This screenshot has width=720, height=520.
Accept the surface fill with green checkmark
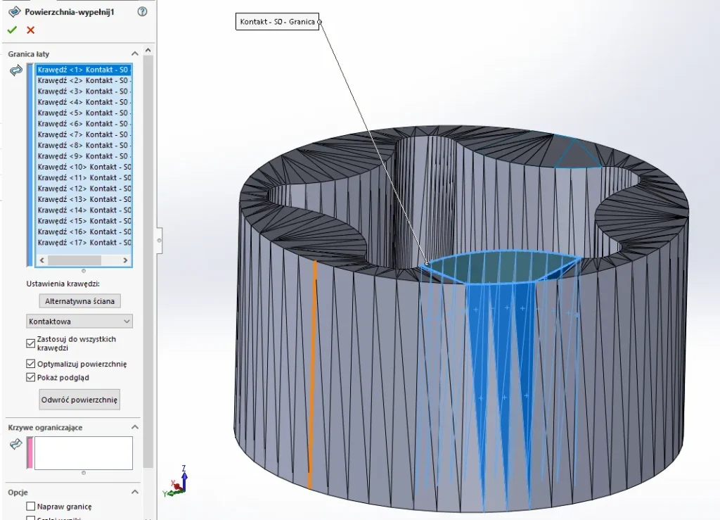click(12, 30)
